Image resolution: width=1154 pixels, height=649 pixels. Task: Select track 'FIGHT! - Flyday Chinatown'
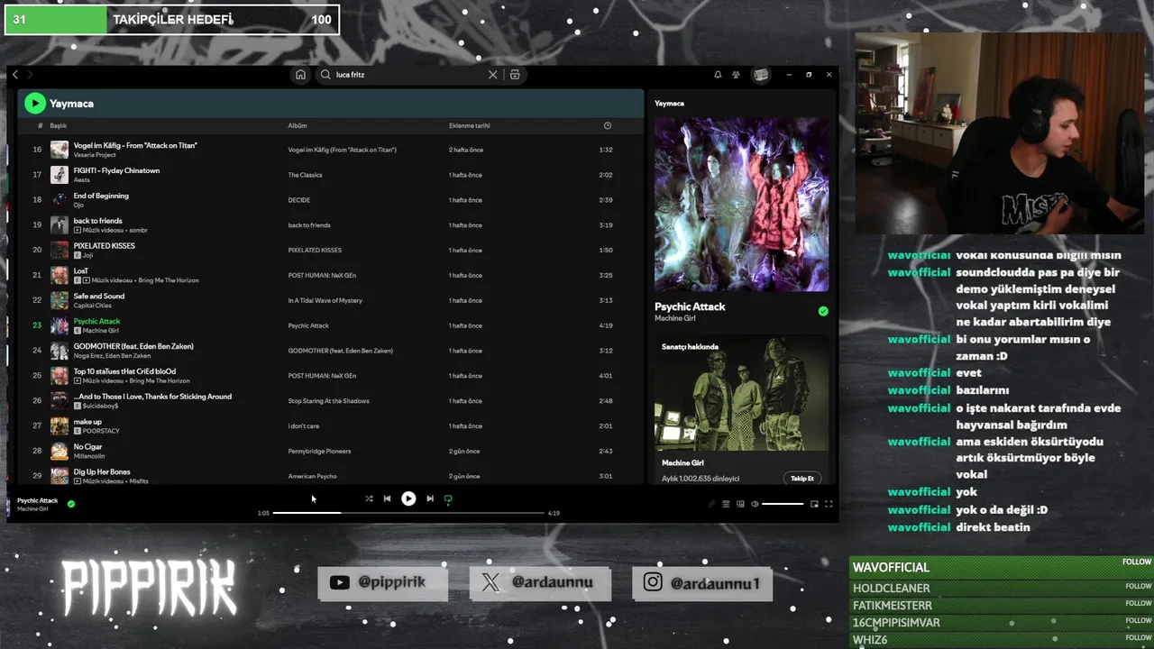[116, 170]
